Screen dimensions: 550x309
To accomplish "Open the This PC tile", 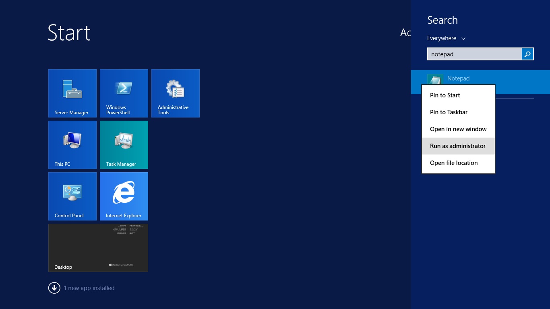I will [72, 145].
